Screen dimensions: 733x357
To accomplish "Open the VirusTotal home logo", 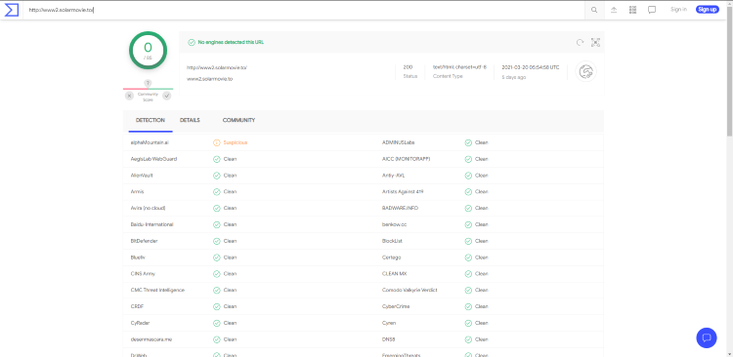I will (11, 10).
